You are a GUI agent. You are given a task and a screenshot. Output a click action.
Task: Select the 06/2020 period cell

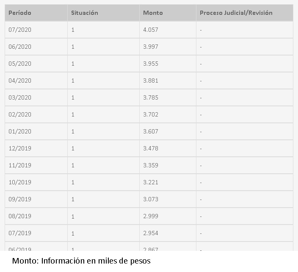36,47
